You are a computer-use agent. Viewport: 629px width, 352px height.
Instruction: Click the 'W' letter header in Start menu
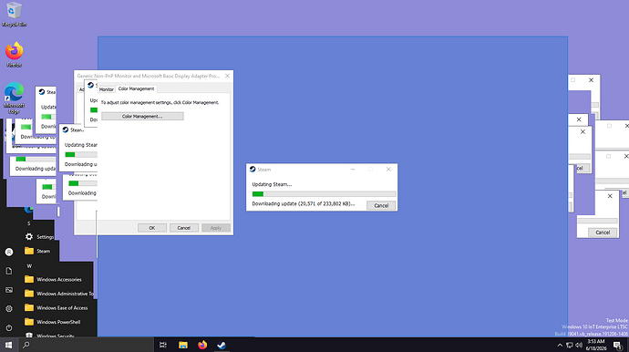pyautogui.click(x=29, y=266)
